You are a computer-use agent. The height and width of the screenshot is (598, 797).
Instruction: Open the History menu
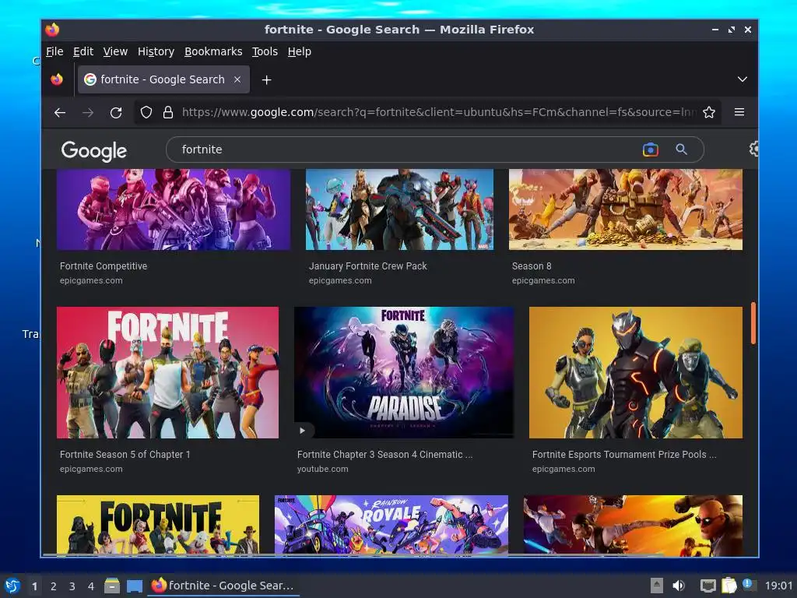156,51
